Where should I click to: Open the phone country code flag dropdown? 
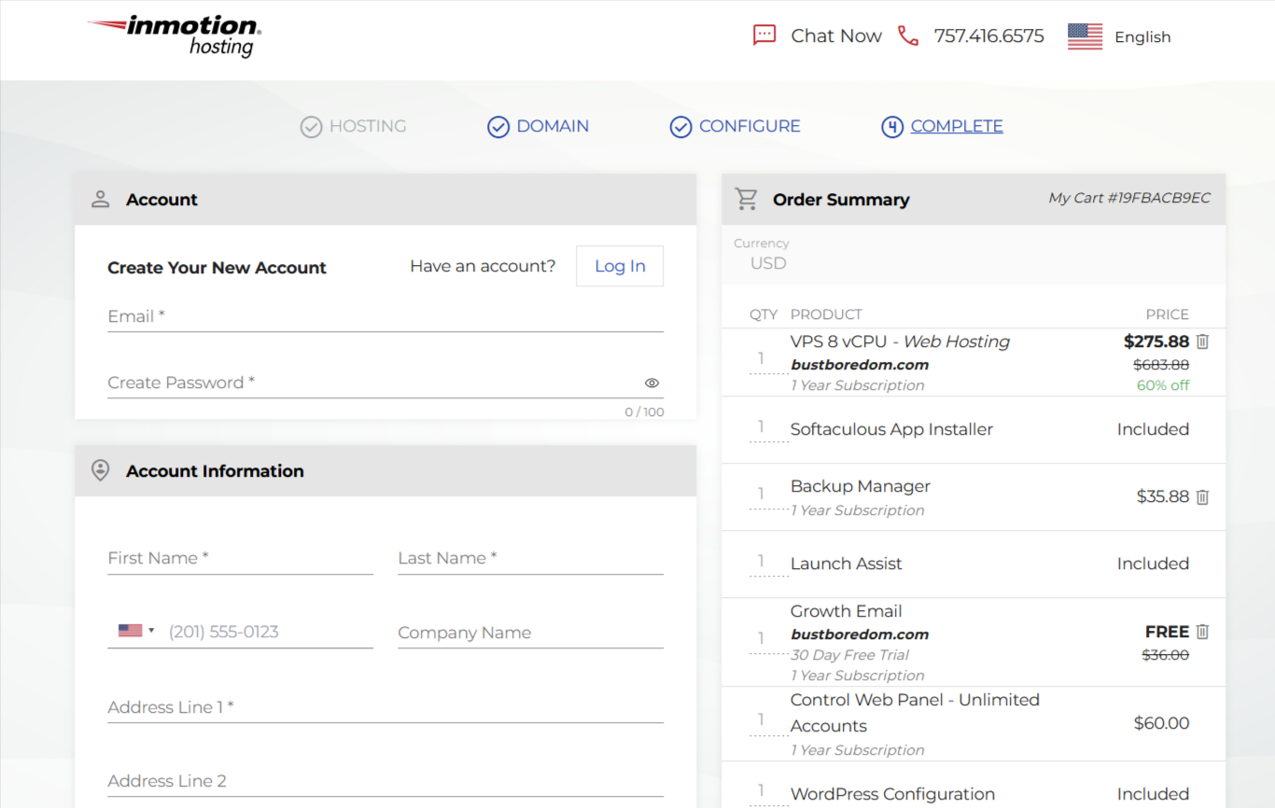tap(136, 631)
